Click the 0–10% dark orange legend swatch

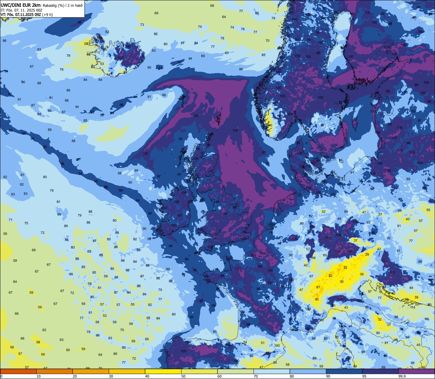(18, 371)
